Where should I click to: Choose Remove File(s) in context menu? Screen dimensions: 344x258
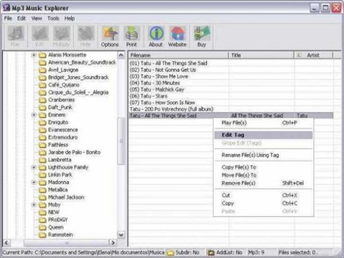[264, 183]
